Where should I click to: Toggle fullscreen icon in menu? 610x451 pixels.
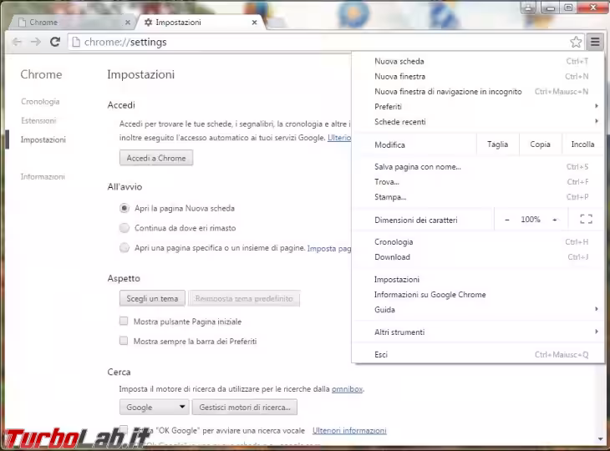tap(586, 220)
